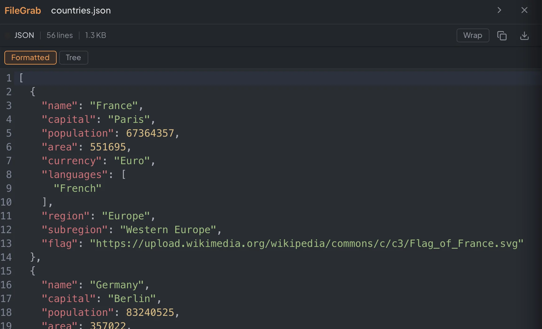Click the 56 lines stat
542x329 pixels.
(x=59, y=35)
